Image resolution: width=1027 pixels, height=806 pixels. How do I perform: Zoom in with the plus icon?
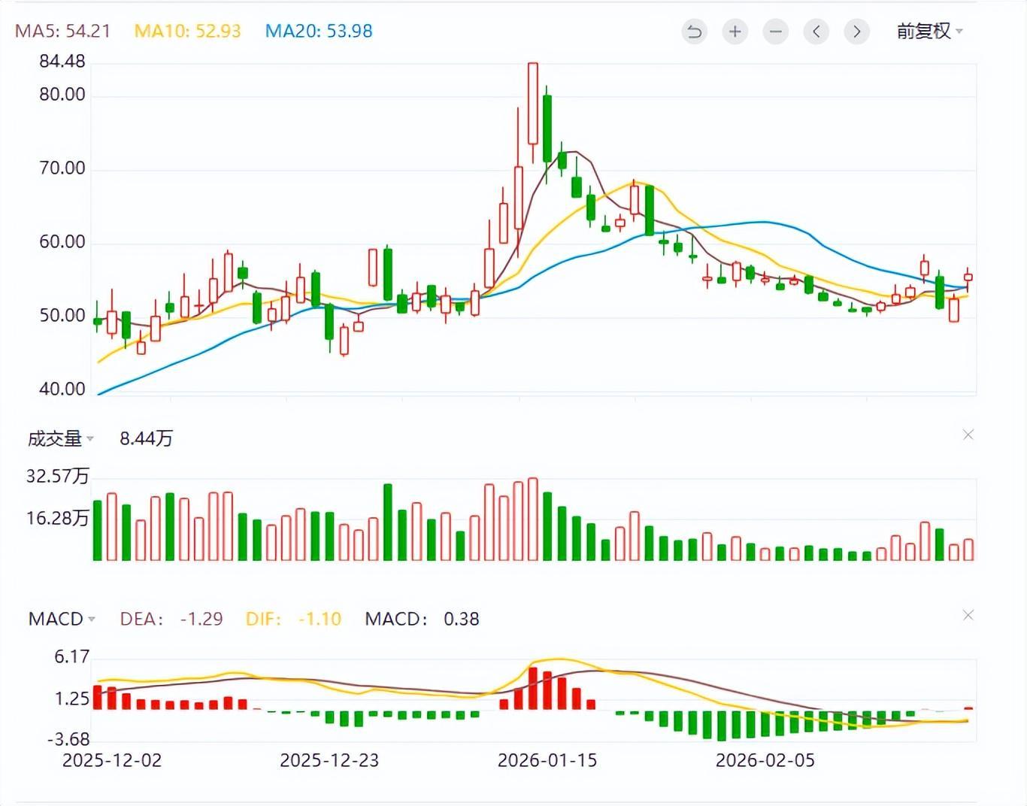[735, 32]
